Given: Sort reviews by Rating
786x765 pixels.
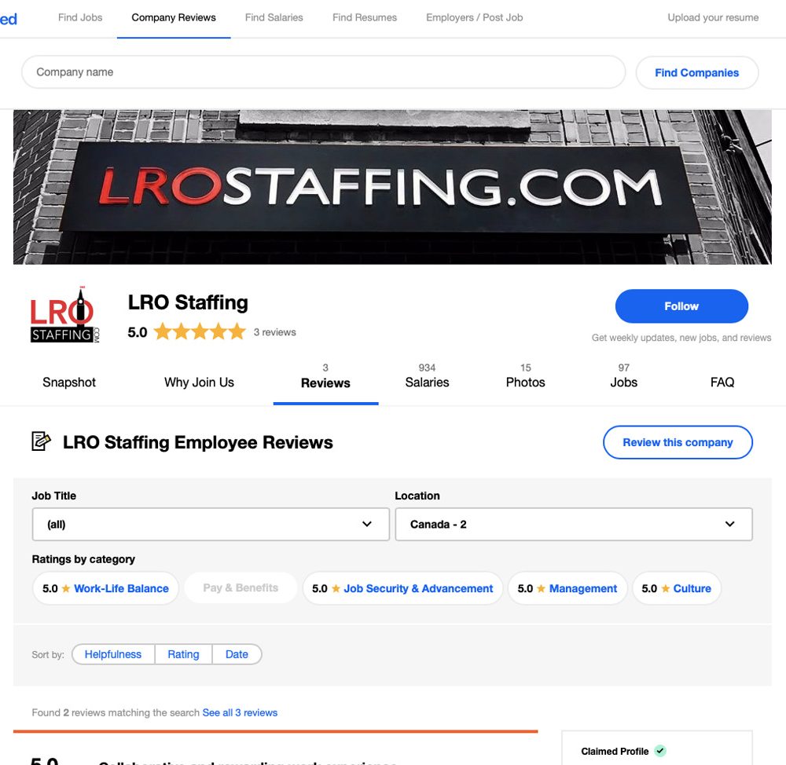Looking at the screenshot, I should coord(183,654).
